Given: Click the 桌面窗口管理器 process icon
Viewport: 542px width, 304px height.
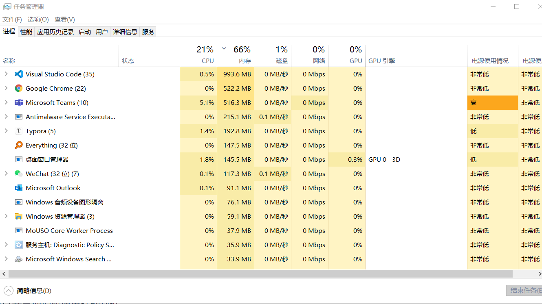Looking at the screenshot, I should (x=18, y=159).
